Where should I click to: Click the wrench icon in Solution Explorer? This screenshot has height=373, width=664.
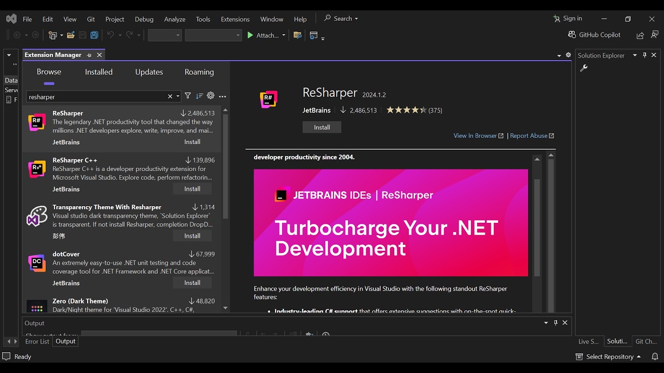click(584, 68)
